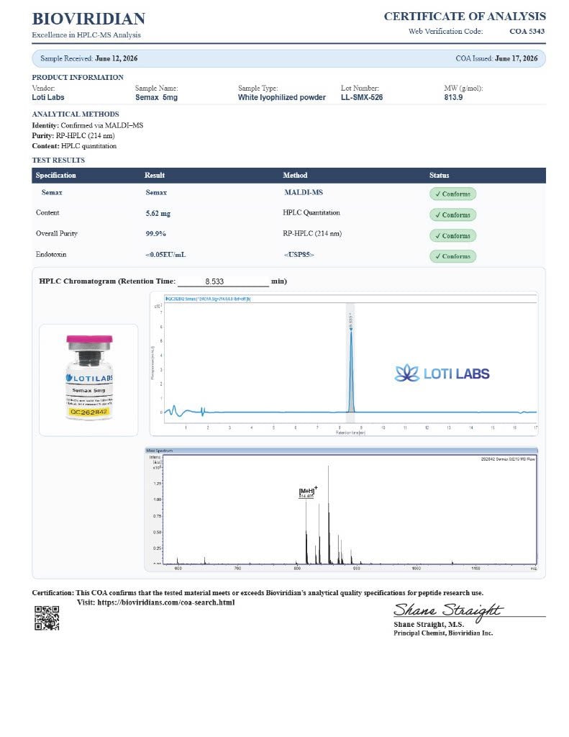Click the Conforms badge in Endotoxin row

[x=452, y=256]
